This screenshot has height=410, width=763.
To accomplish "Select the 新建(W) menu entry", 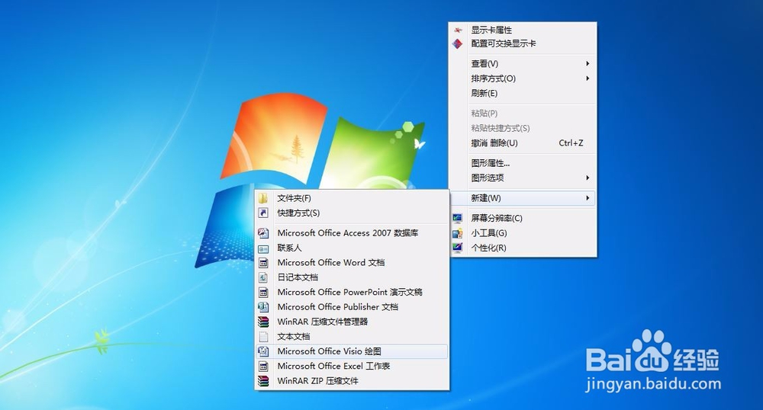I will 523,198.
